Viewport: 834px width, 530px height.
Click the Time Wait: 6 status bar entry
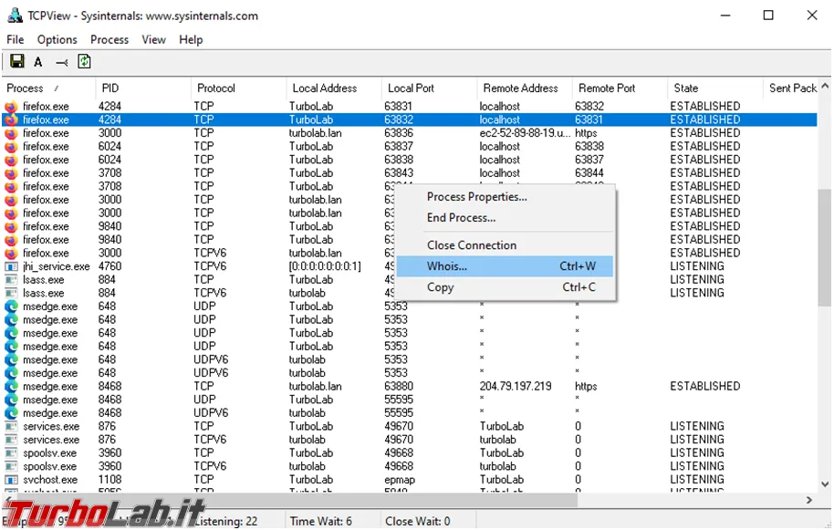point(320,522)
